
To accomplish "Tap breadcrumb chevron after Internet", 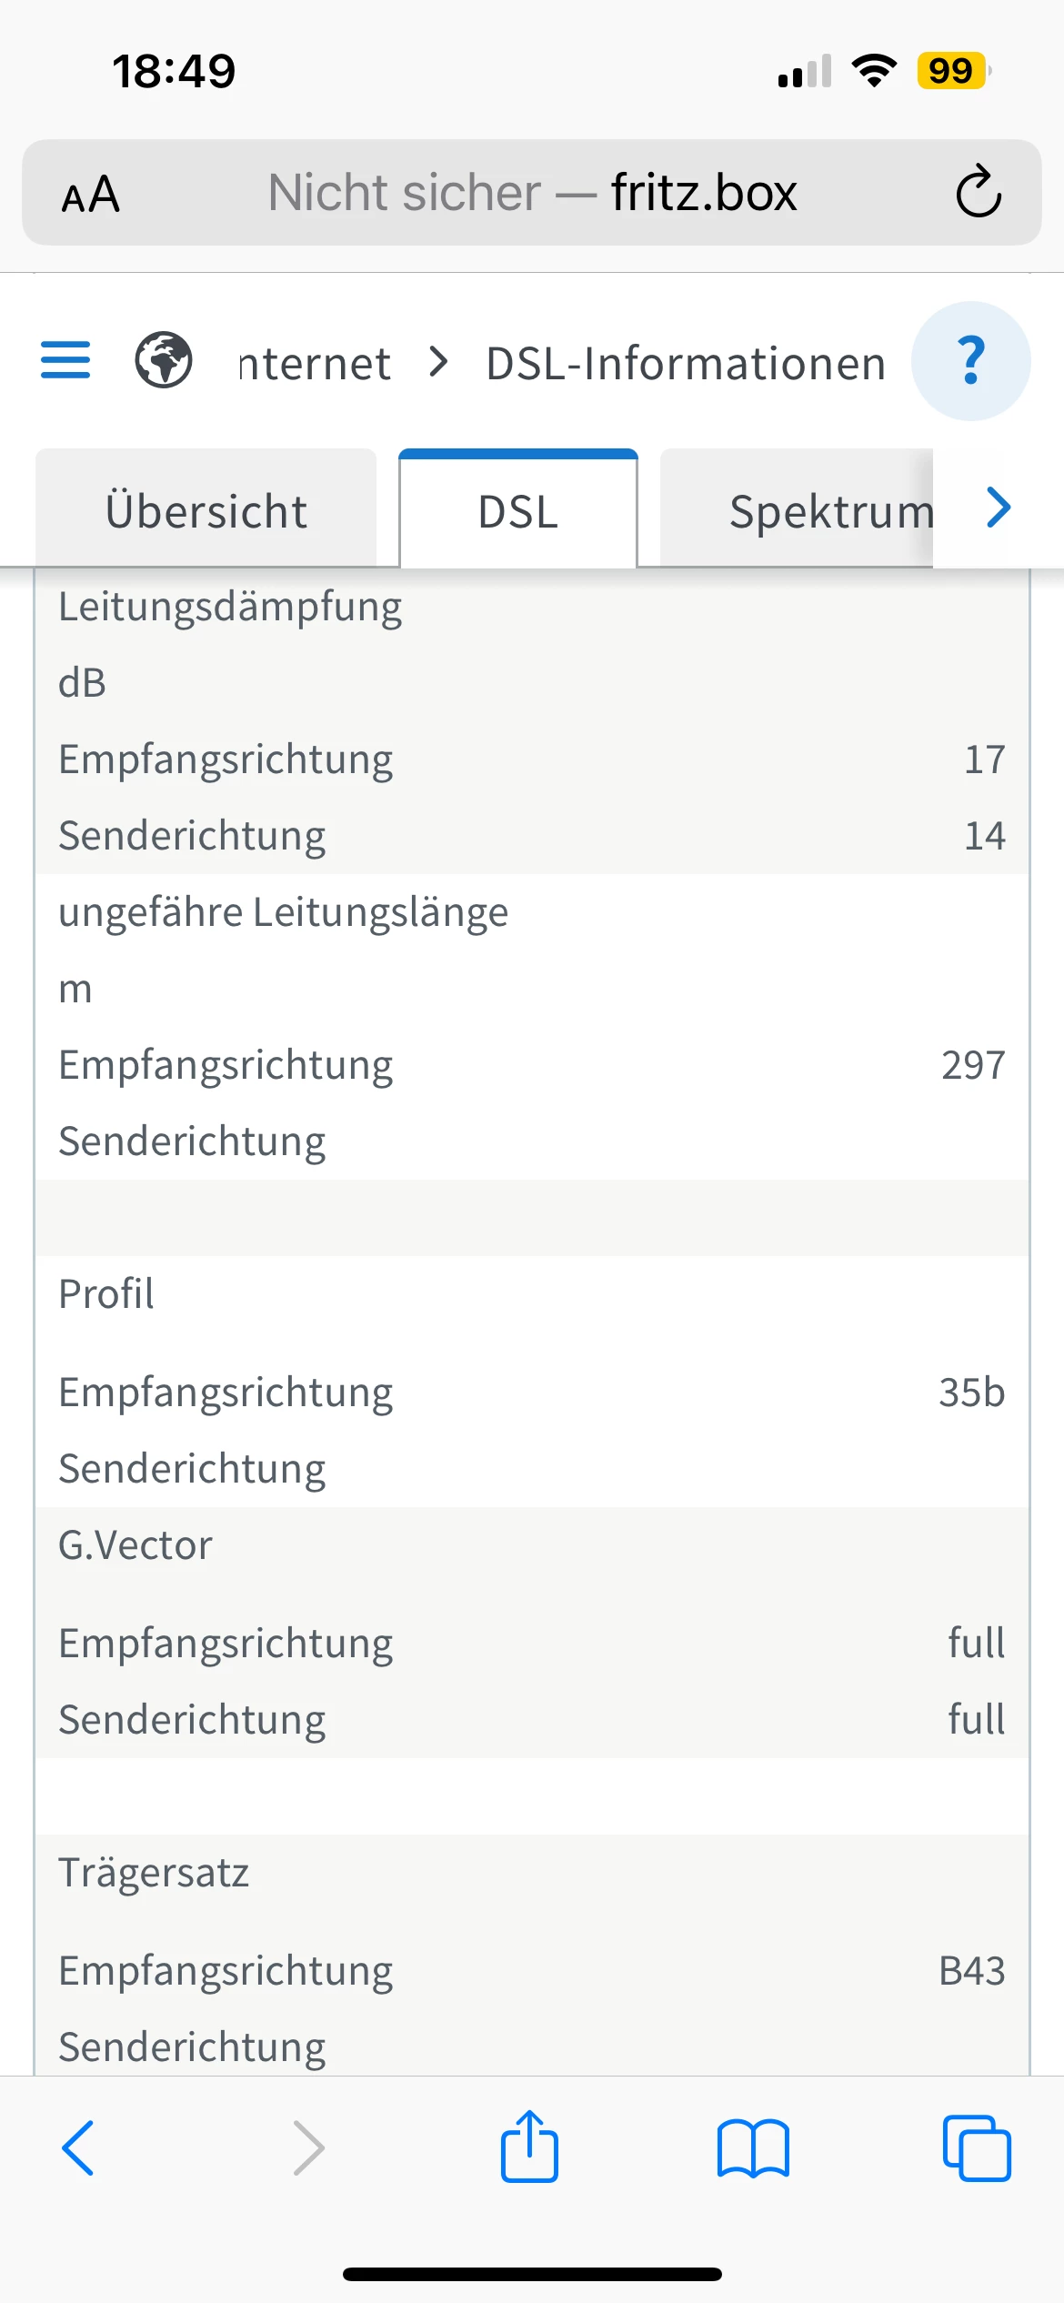I will click(x=439, y=362).
